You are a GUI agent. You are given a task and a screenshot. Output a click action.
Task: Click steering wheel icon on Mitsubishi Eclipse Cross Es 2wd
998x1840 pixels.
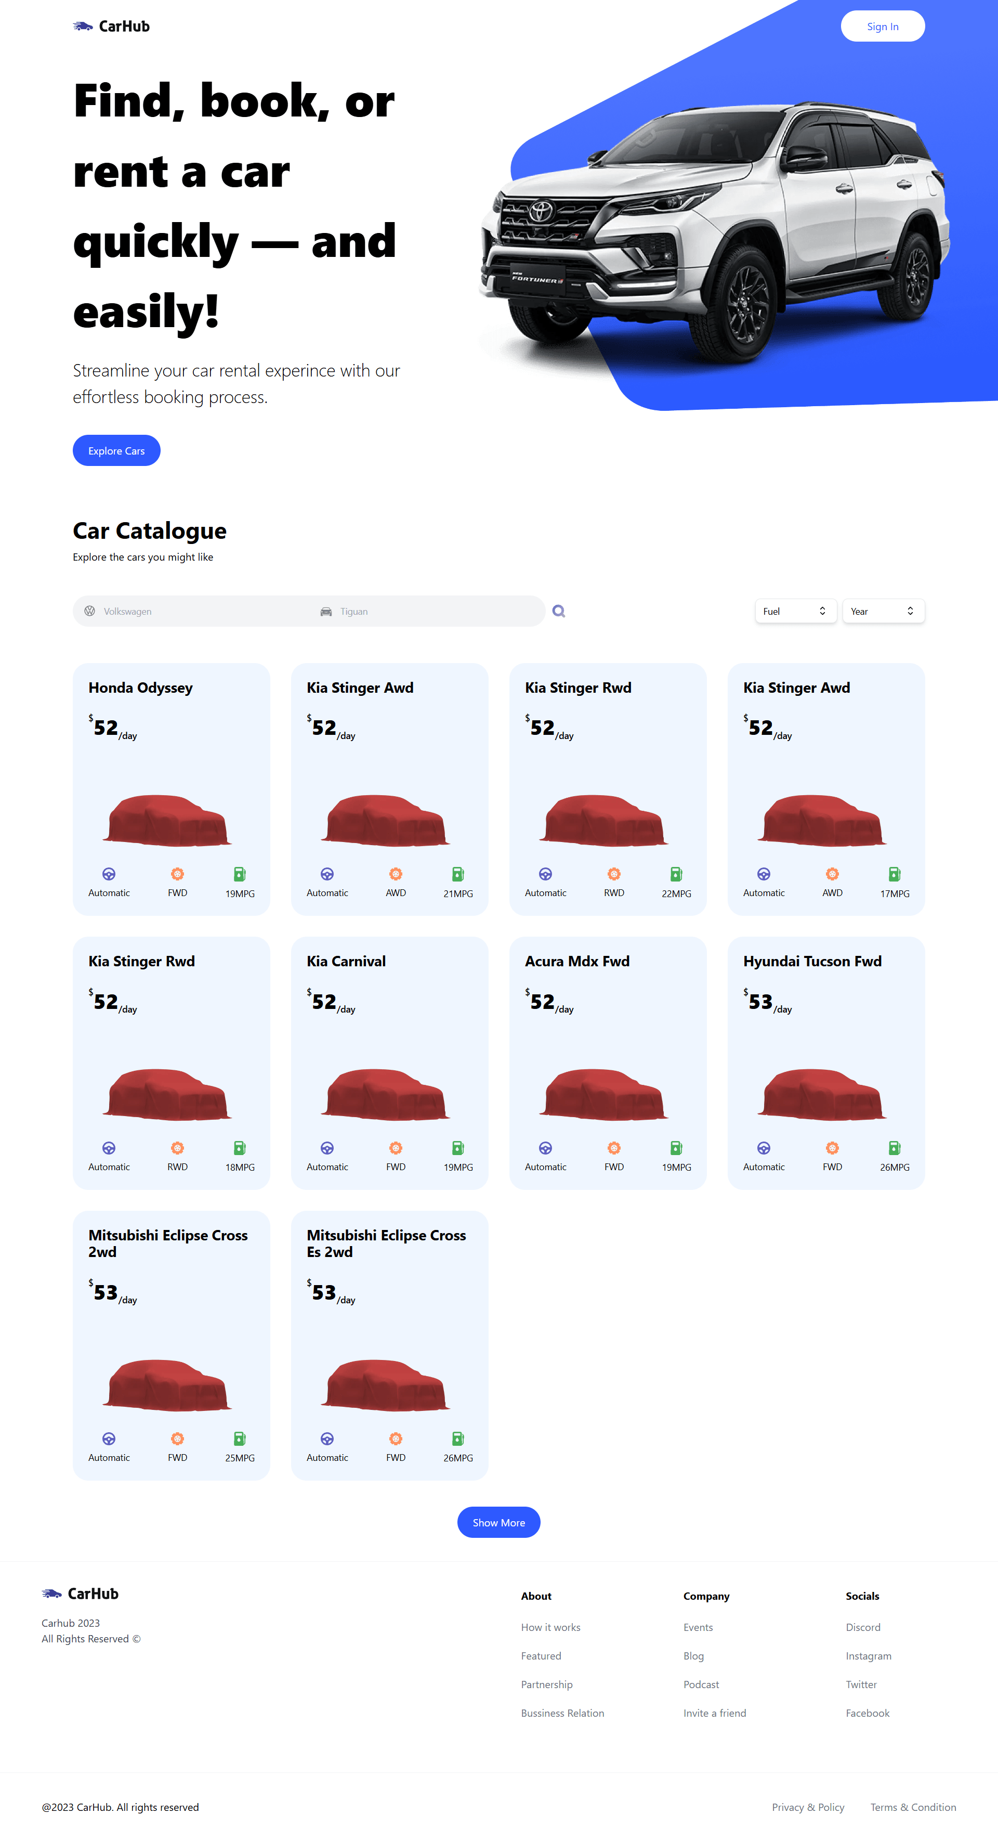(x=327, y=1438)
